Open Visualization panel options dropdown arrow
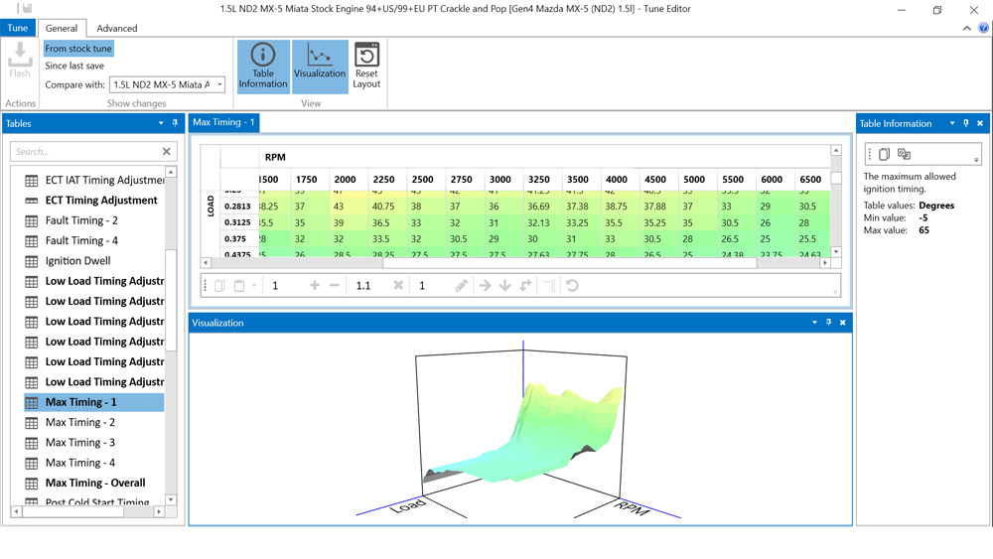This screenshot has height=559, width=993. [x=814, y=323]
